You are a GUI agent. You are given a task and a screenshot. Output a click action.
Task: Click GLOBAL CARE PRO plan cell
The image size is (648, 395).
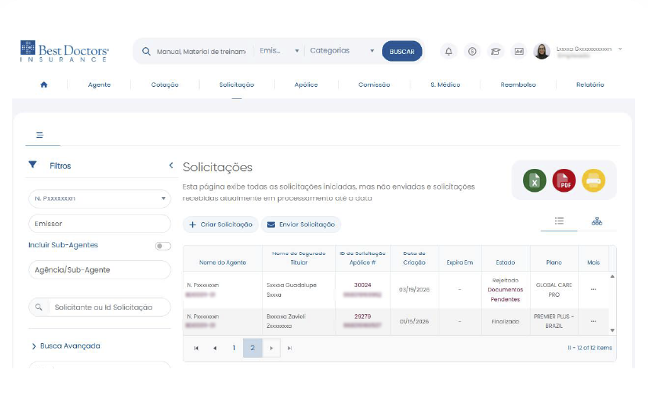coord(554,290)
